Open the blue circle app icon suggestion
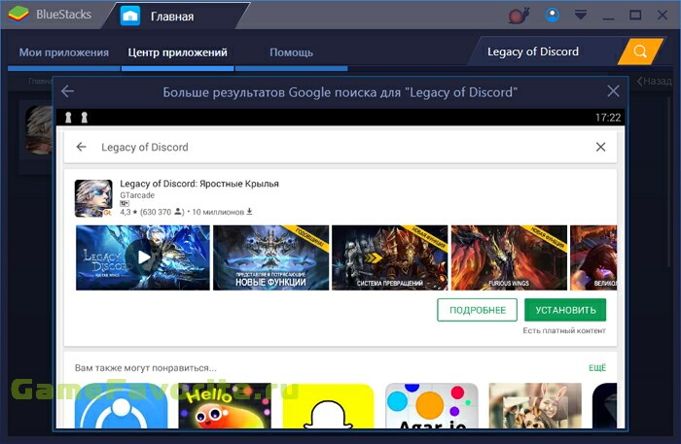 (122, 406)
